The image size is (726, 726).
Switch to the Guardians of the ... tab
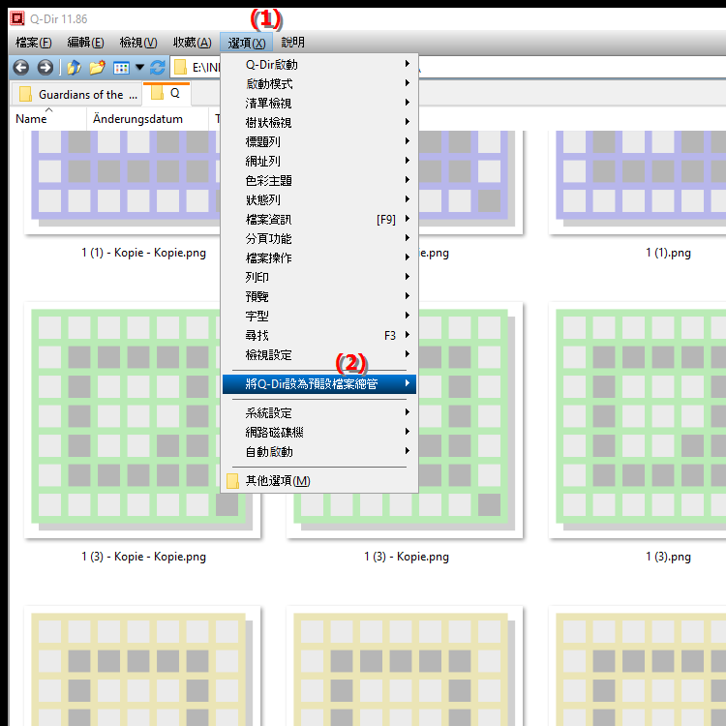[x=76, y=95]
